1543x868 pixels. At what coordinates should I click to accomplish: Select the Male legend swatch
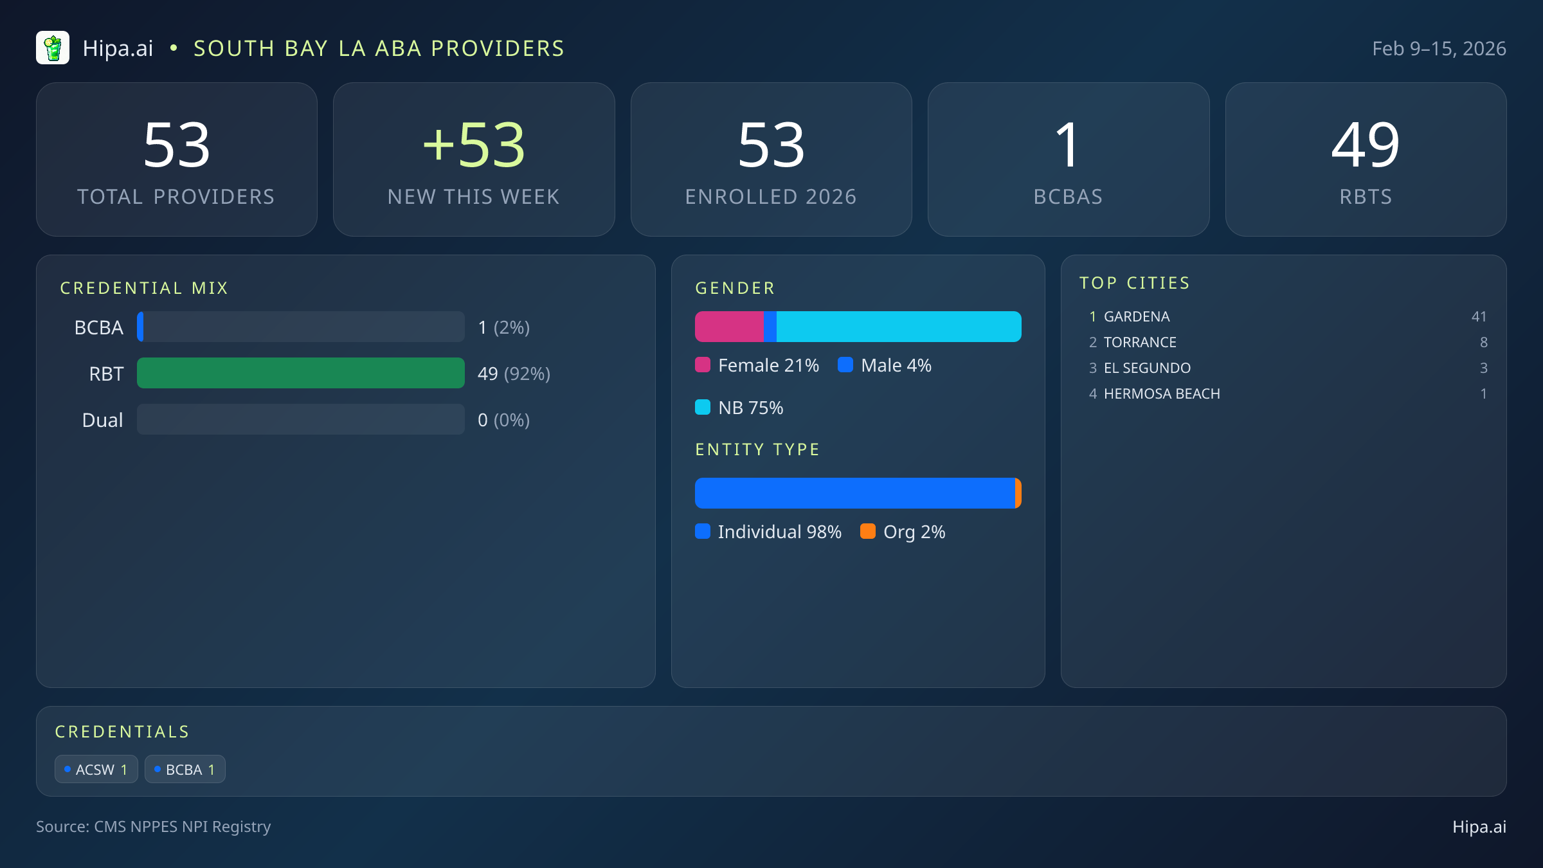coord(846,365)
